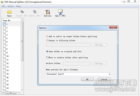Click the page list vertical scrollbar thumb
Screen dimensions: 140x96
tap(22, 41)
